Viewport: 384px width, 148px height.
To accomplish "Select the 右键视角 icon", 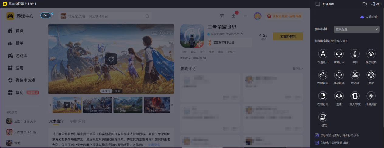I will 323,75.
